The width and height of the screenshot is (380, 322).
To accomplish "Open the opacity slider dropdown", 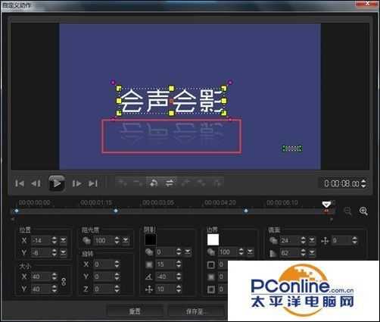I will [126, 240].
